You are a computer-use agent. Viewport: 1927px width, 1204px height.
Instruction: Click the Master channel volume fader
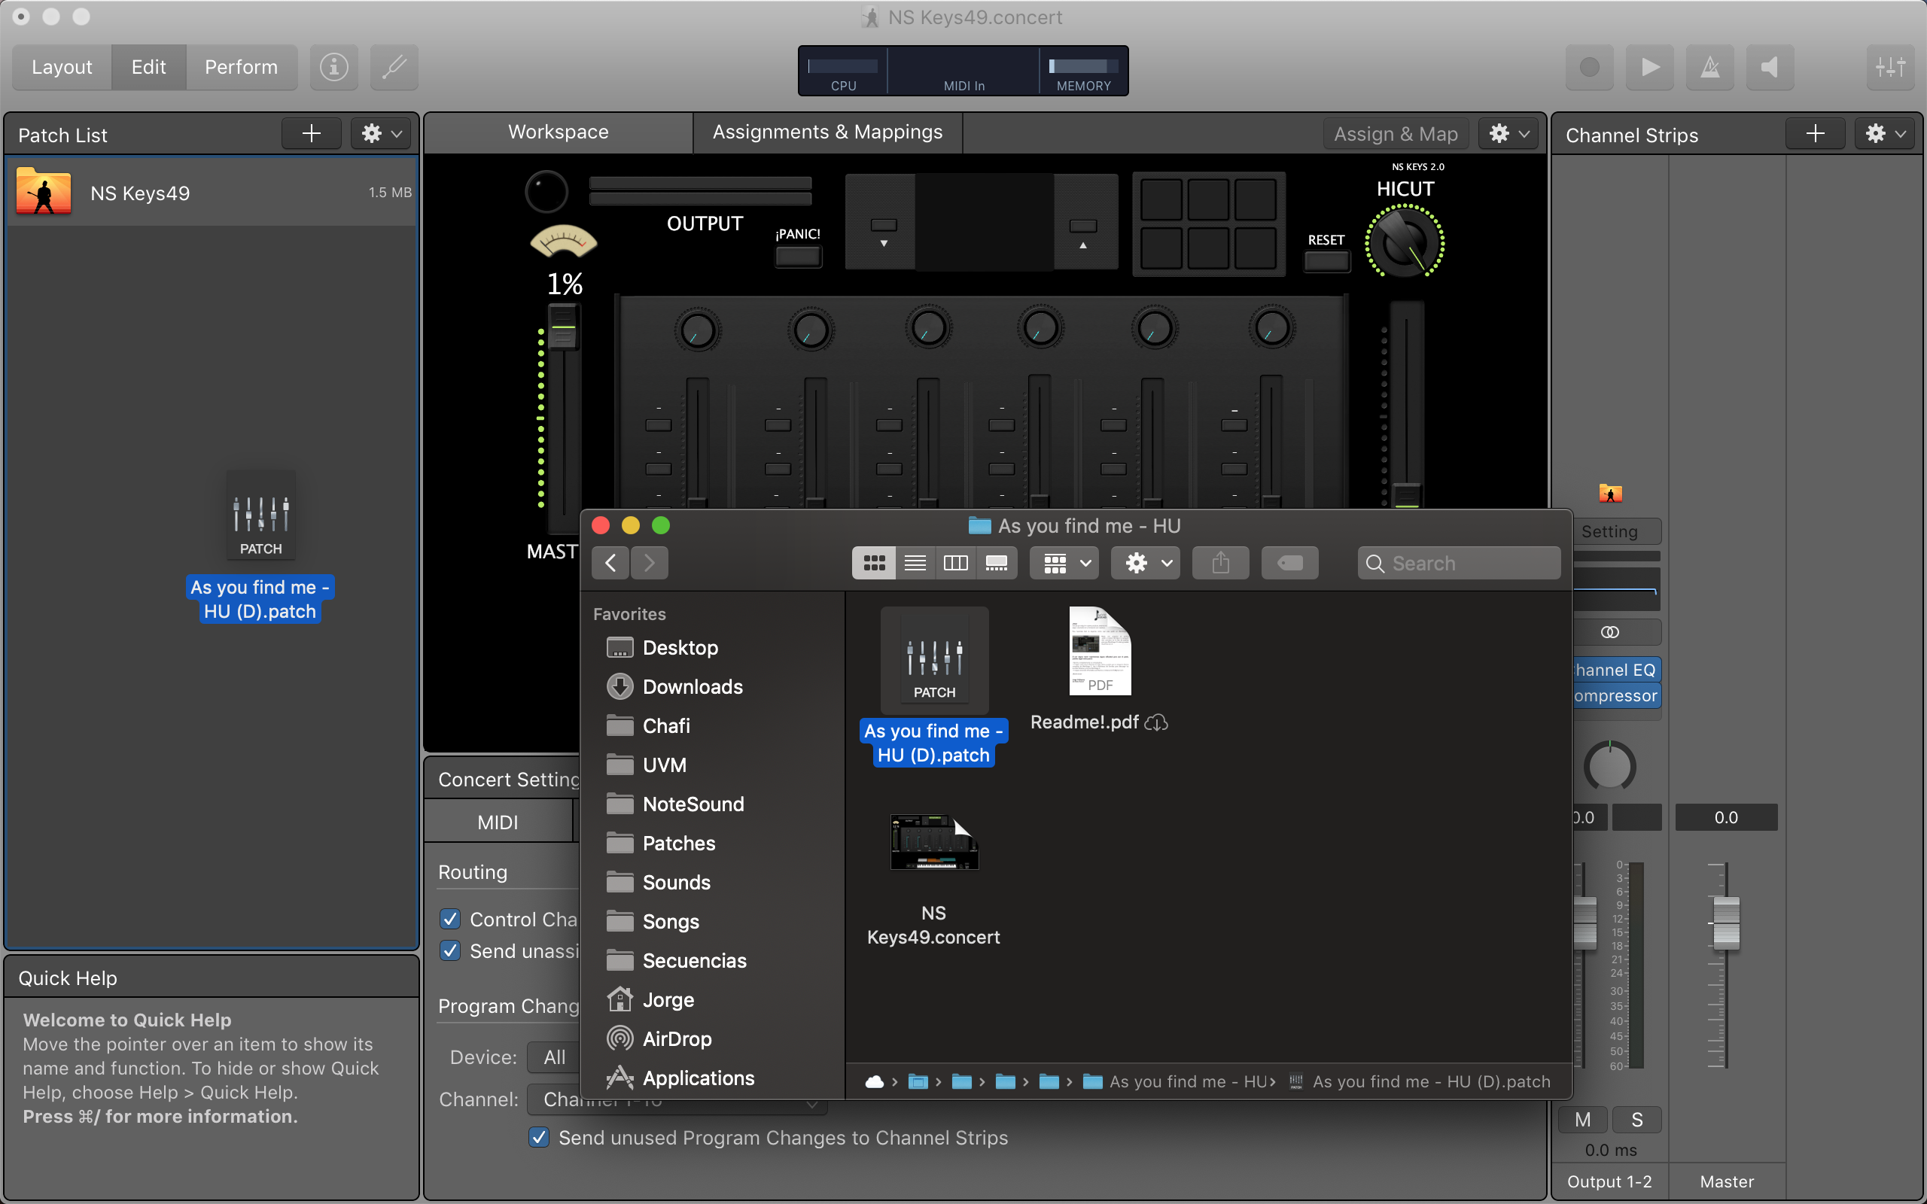click(x=1725, y=923)
